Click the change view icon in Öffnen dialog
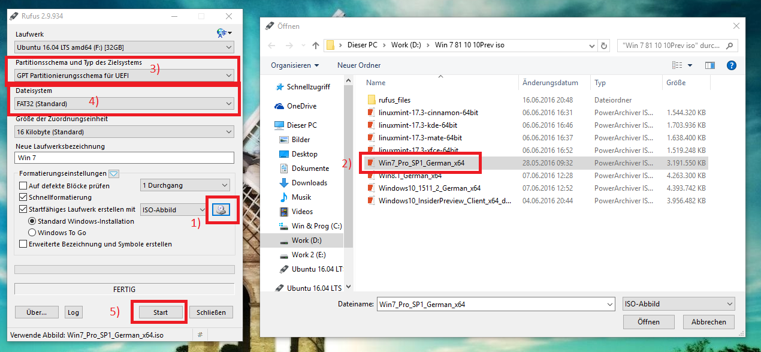This screenshot has width=761, height=352. 678,65
